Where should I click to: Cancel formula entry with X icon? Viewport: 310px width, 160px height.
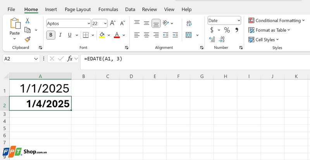(x=52, y=58)
